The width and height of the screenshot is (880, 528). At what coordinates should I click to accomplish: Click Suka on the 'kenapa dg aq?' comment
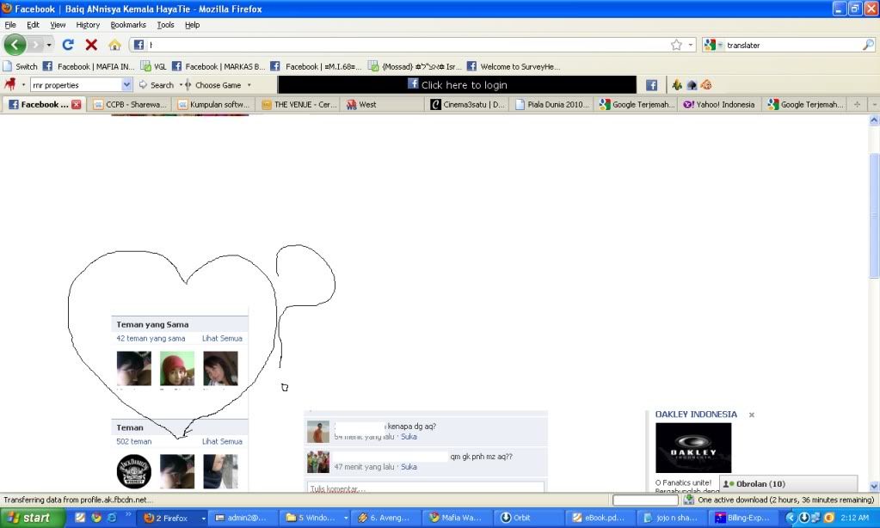point(409,437)
